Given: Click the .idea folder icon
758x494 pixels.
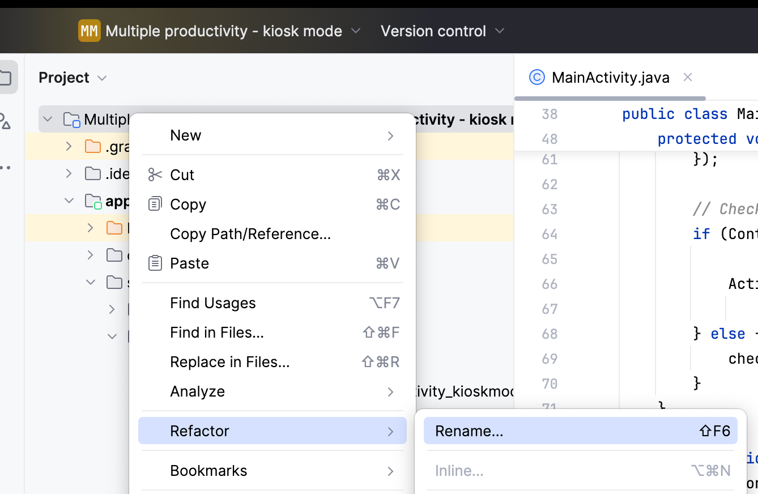Looking at the screenshot, I should (x=92, y=173).
